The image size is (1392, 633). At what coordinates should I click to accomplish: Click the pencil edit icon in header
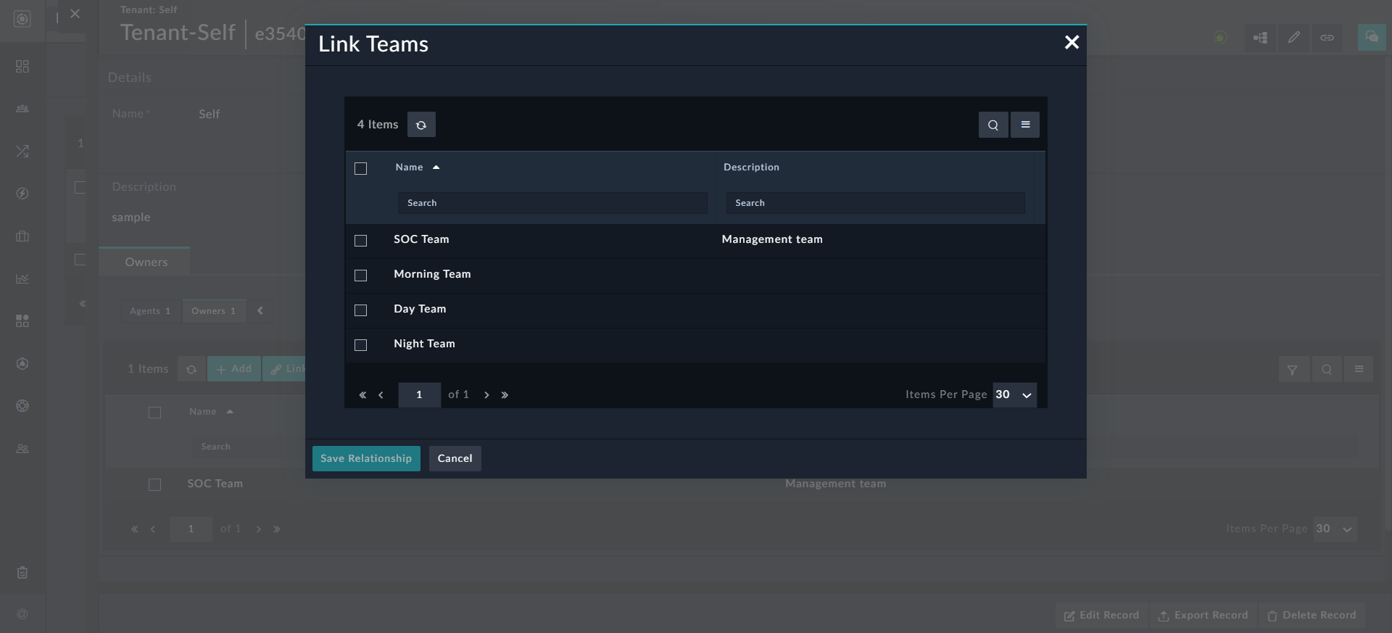coord(1294,38)
